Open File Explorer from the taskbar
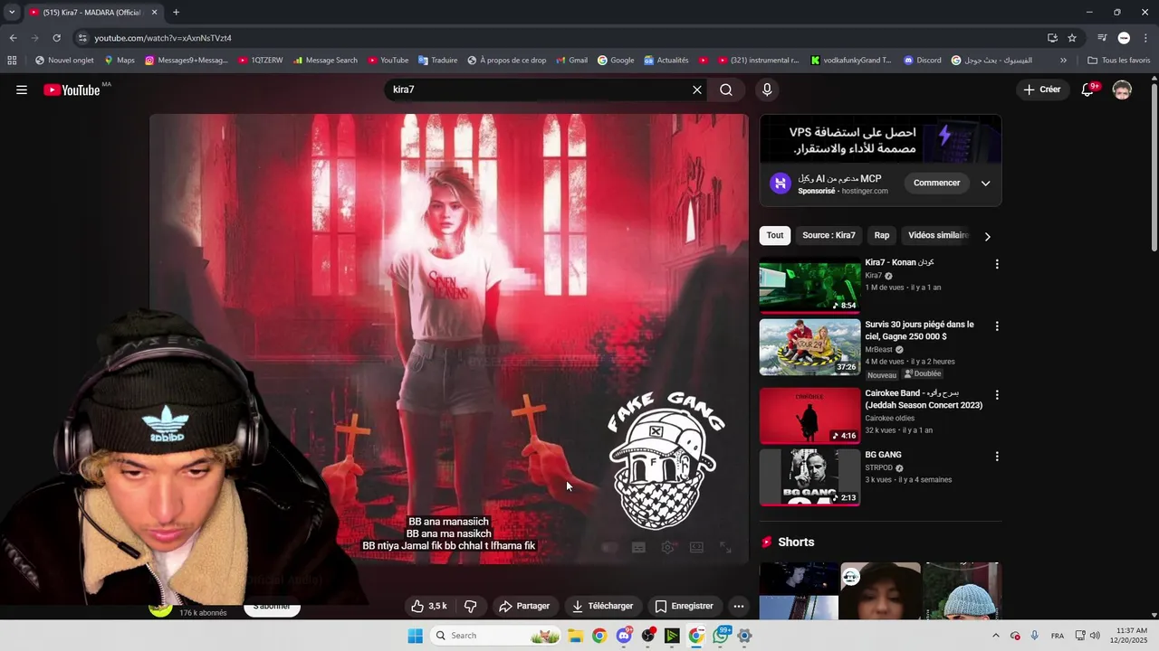 pos(575,636)
